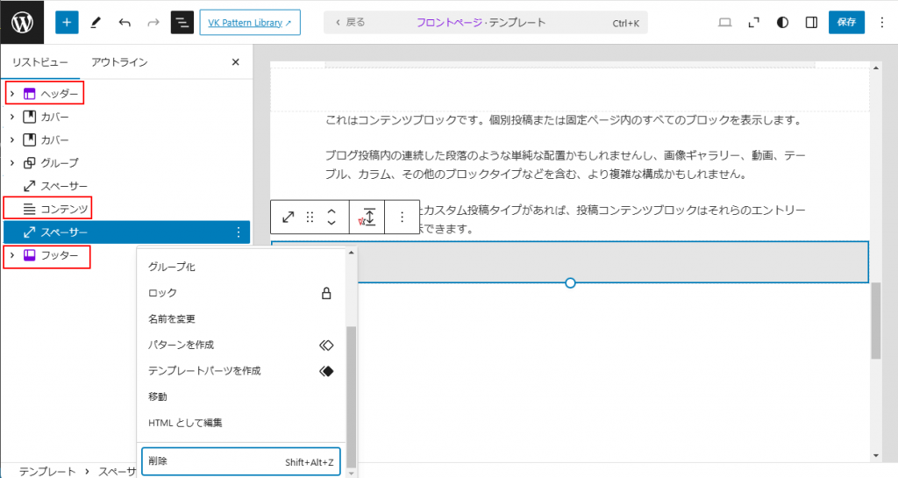Screen dimensions: 898x478
Task: Open the VK Pattern Library link
Action: click(x=250, y=22)
